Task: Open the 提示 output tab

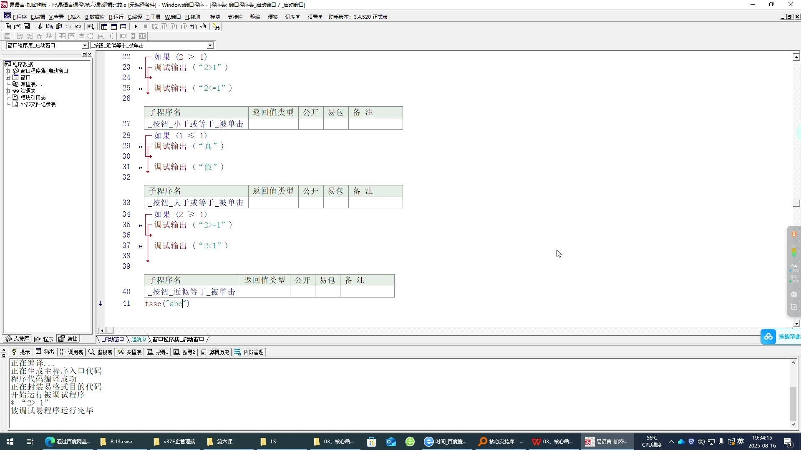Action: pos(21,352)
